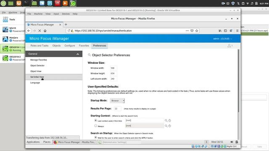Select the Preferences tab
The width and height of the screenshot is (269, 151).
tap(100, 46)
